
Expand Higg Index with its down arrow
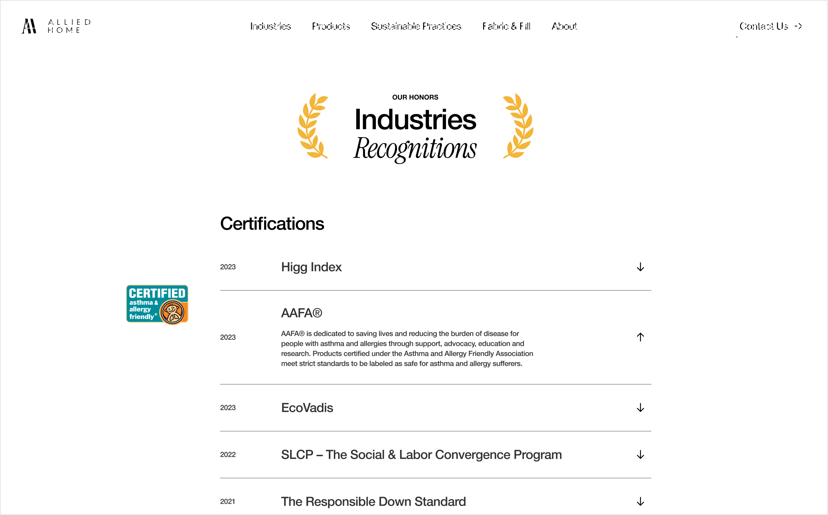[640, 267]
